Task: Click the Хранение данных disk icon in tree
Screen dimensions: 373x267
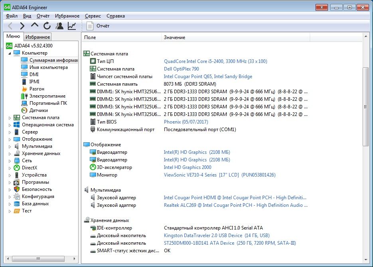Action: point(17,153)
